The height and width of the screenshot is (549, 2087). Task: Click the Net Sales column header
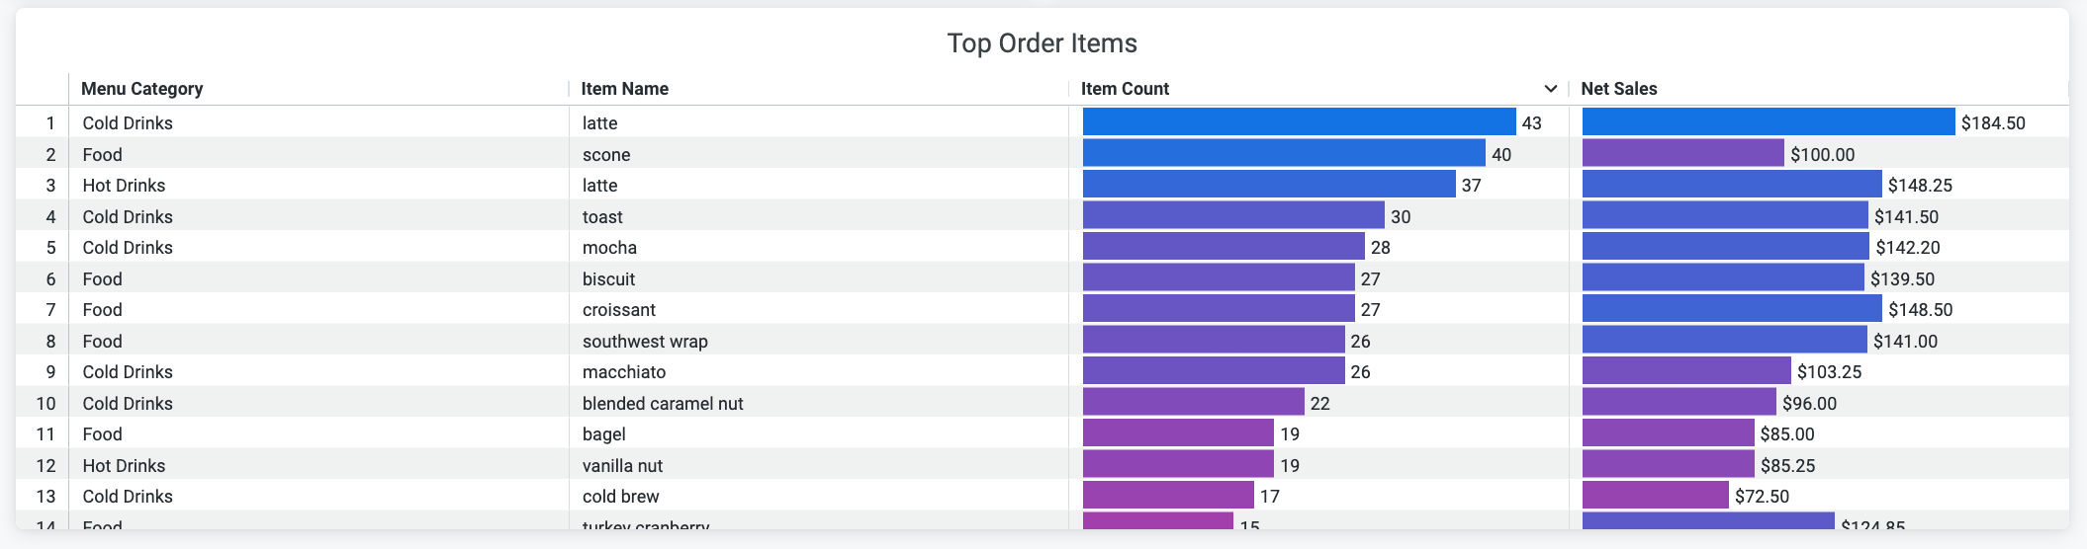click(x=1618, y=89)
